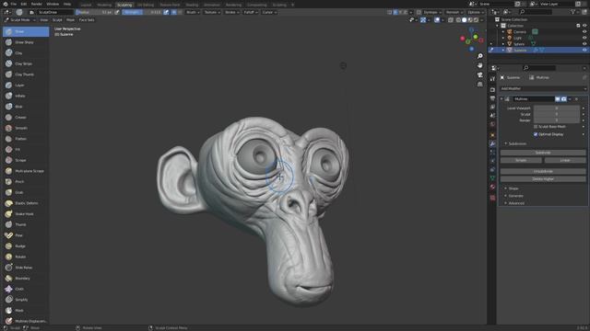
Task: Select the Elastic Deform brush
Action: (26, 203)
